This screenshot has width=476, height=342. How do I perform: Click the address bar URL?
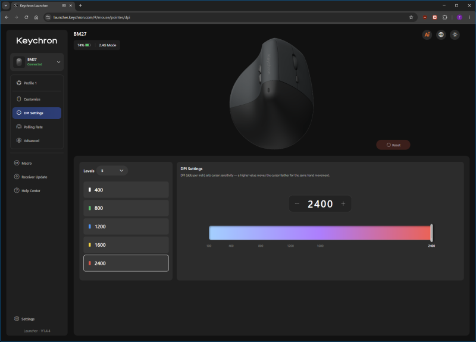tap(92, 17)
